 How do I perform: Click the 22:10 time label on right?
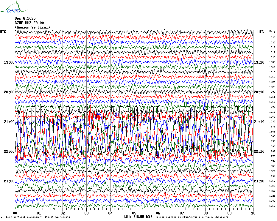click(x=259, y=151)
